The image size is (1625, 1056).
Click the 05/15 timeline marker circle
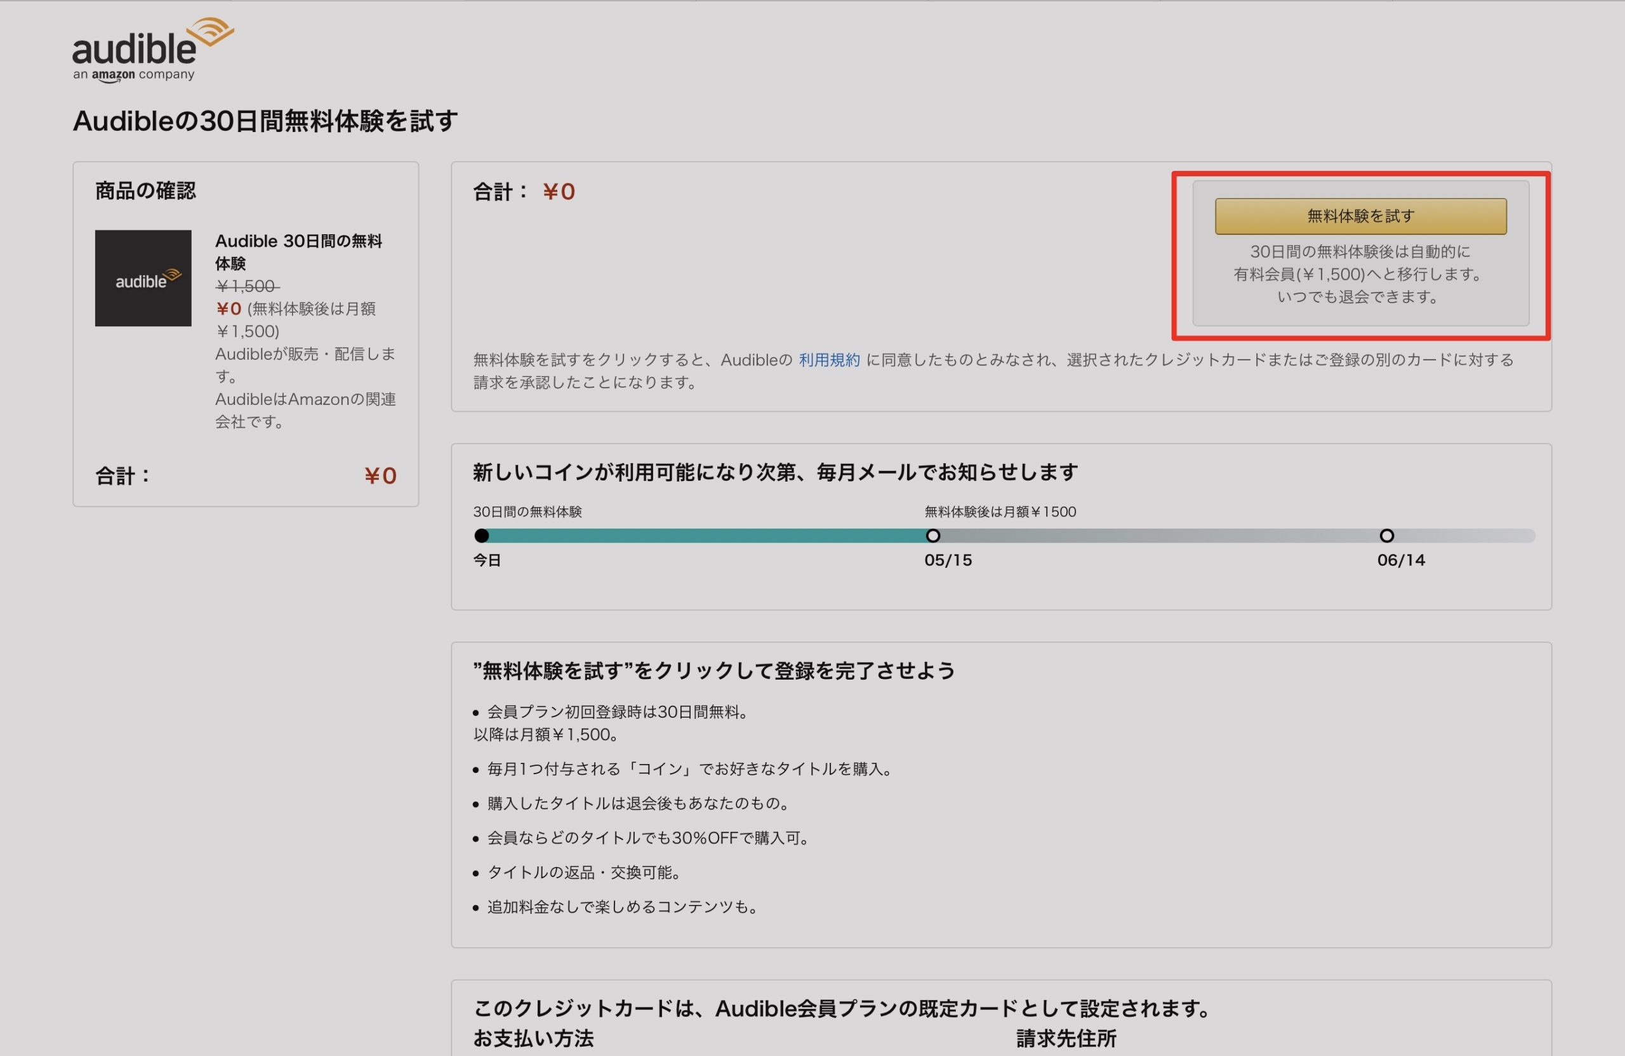coord(932,536)
